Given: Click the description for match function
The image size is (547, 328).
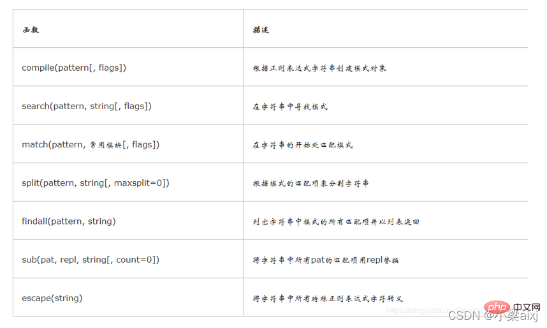Looking at the screenshot, I should pyautogui.click(x=302, y=145).
